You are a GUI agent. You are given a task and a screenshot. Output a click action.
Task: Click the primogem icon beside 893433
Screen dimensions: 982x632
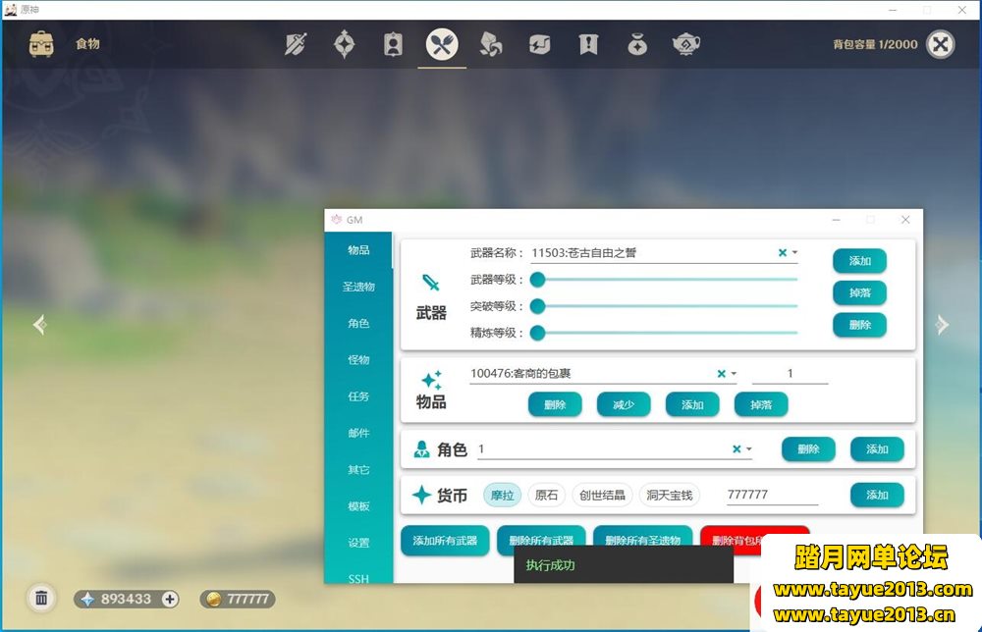pos(87,599)
